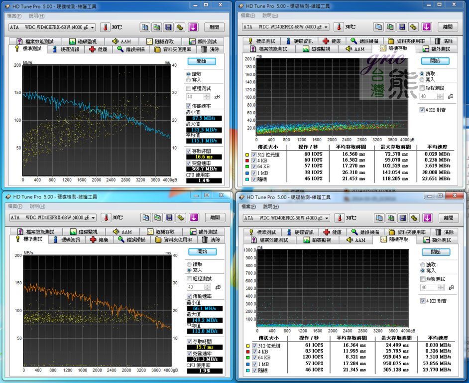Enable 短程測試 checkbox in bottom-left window
Viewport: 469px width, 383px height.
(x=189, y=278)
